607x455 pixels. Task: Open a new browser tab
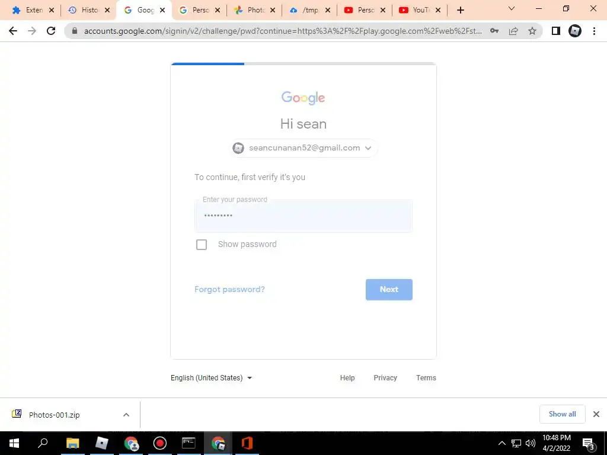coord(460,11)
